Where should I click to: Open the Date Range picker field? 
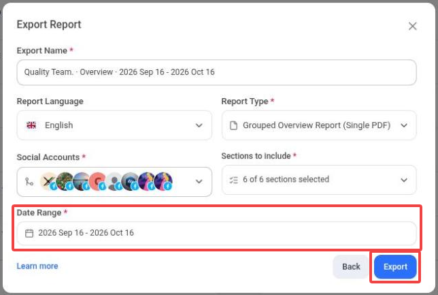(216, 233)
